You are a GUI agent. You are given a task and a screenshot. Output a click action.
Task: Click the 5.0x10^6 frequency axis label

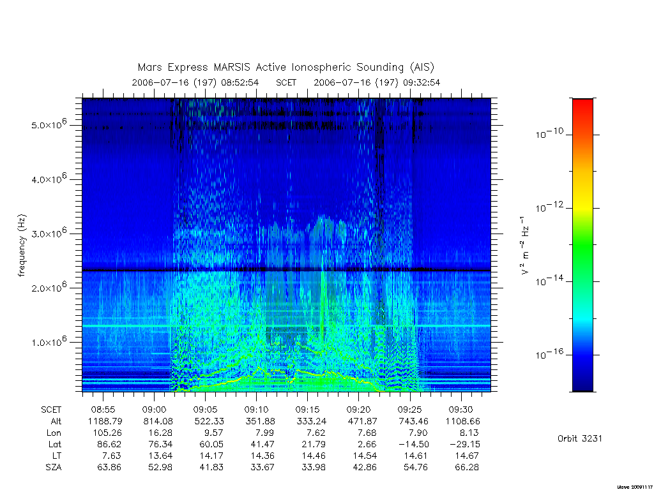point(49,124)
